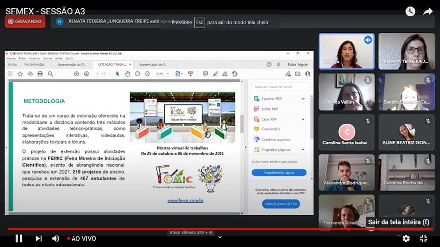This screenshot has width=440, height=247.
Task: Open the Ajuda menu in Acrobat
Action: pos(69,59)
